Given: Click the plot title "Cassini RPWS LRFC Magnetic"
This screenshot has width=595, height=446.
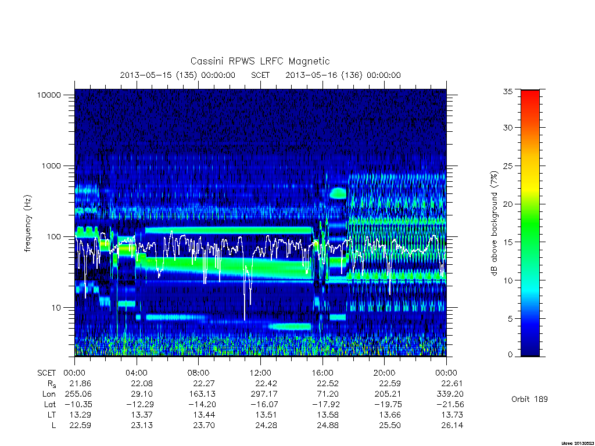Looking at the screenshot, I should [260, 62].
